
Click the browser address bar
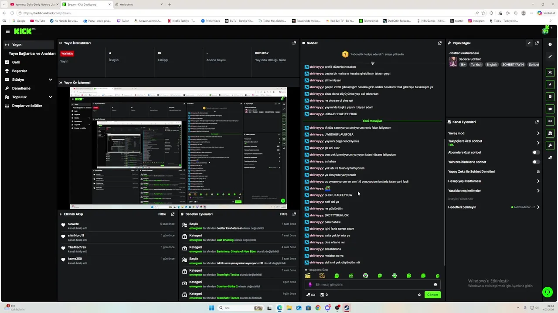point(246,13)
